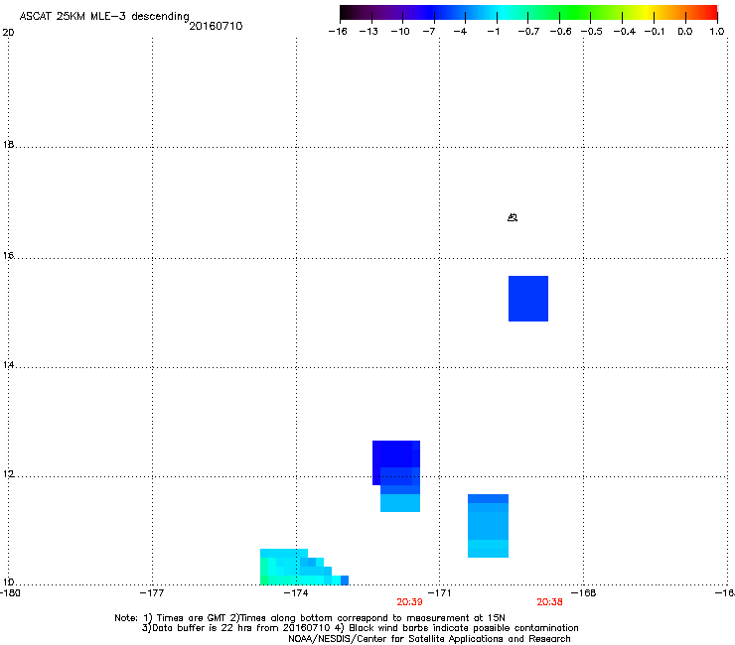Click the latitude axis label 10

[x=8, y=581]
